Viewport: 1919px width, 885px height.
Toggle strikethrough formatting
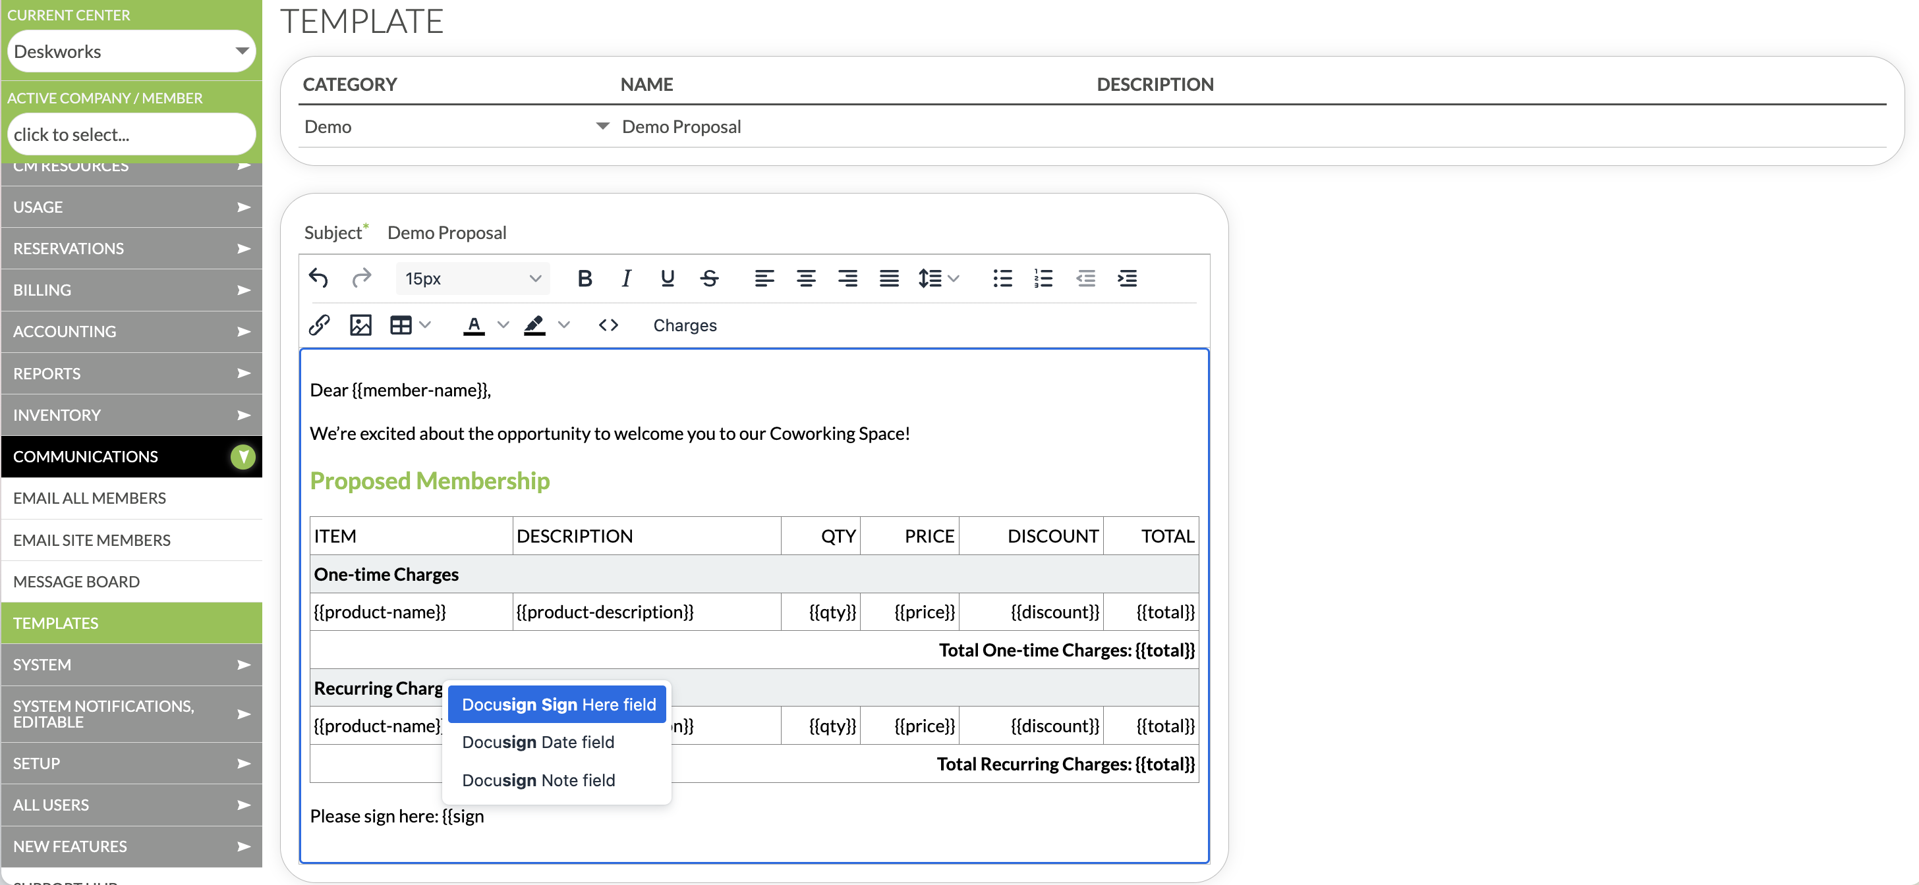point(709,279)
